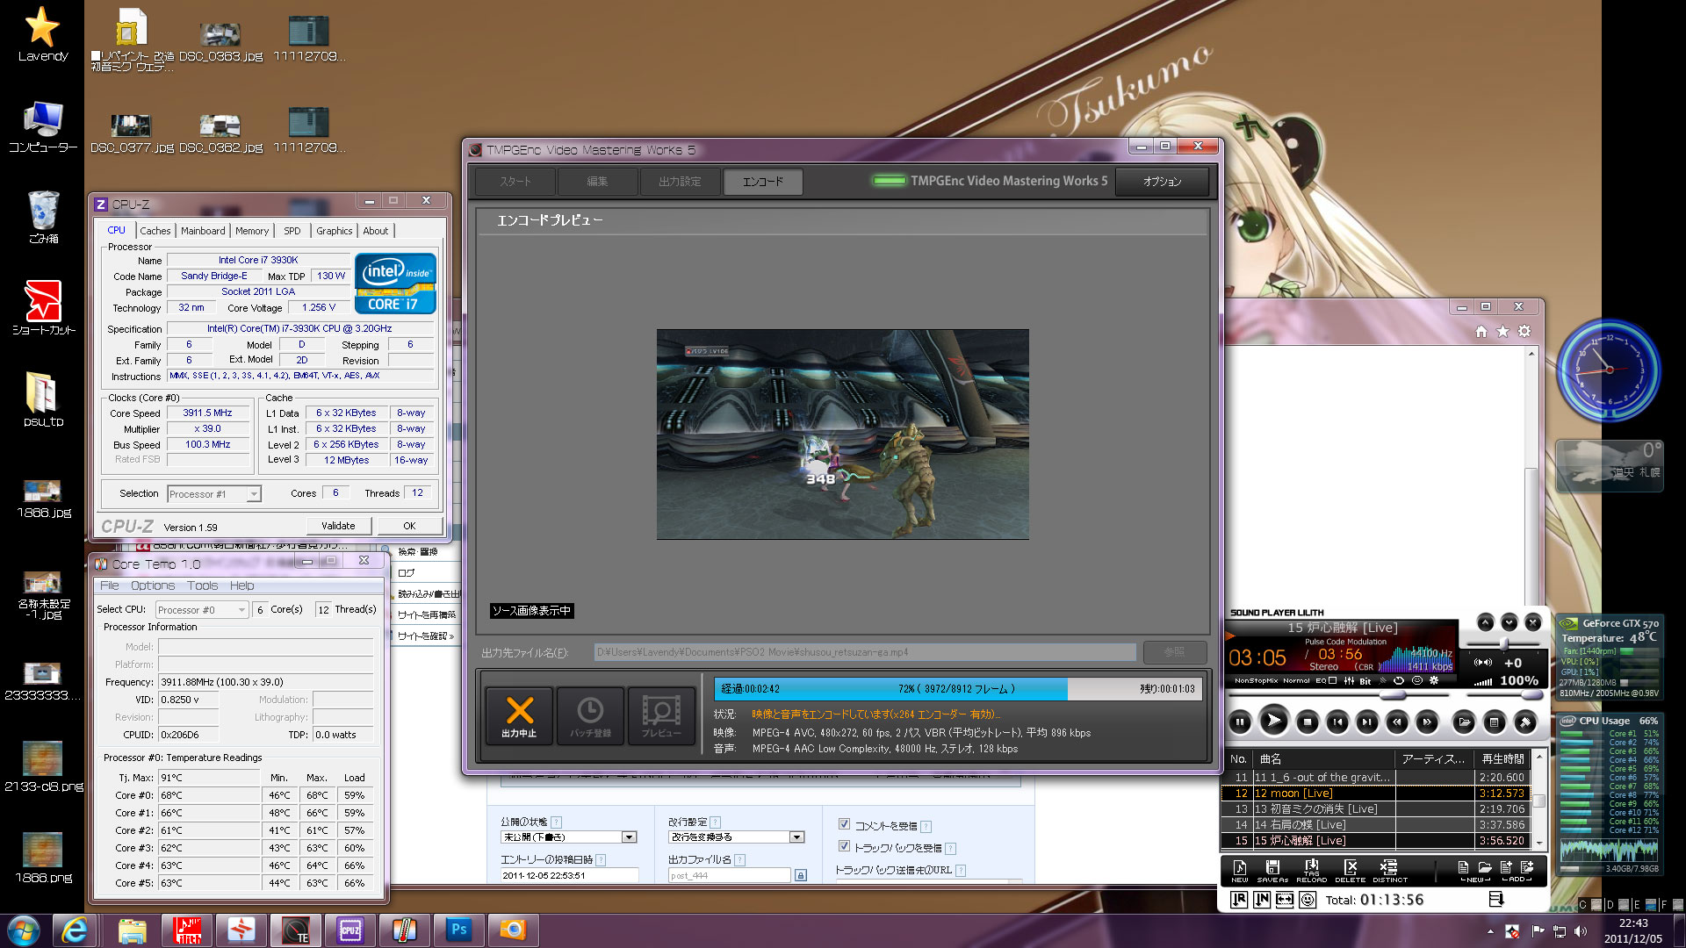Toggle the トラックバックを受信 checkbox
1686x948 pixels.
coord(844,846)
